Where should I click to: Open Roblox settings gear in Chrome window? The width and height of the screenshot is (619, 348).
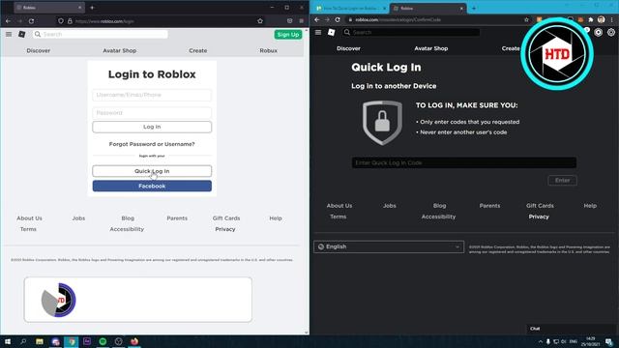610,32
